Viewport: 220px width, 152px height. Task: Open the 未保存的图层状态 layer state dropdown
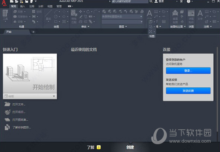tap(122, 17)
